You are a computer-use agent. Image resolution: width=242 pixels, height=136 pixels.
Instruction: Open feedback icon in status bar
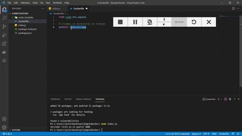pyautogui.click(x=233, y=134)
